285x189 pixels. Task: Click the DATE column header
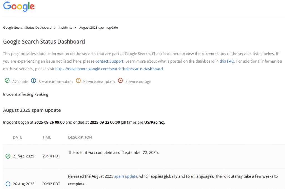(x=18, y=137)
